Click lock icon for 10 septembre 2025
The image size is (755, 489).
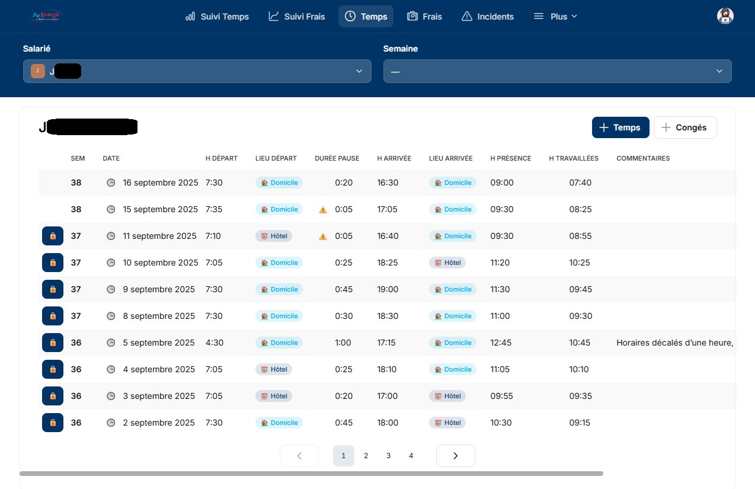(x=53, y=263)
